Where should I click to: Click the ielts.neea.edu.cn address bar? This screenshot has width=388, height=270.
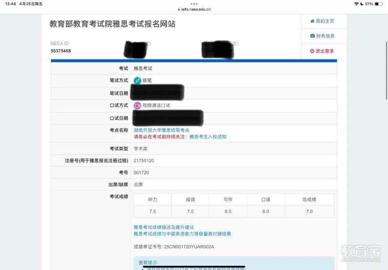pyautogui.click(x=194, y=9)
